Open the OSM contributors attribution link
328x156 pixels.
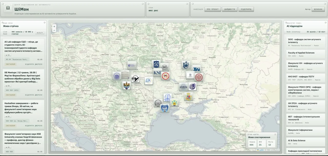tap(273, 150)
